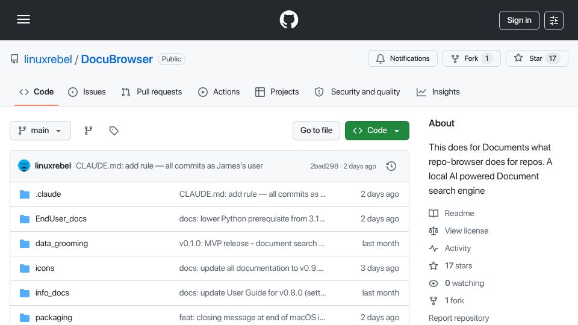View branches via branch icon
578x325 pixels.
click(88, 131)
